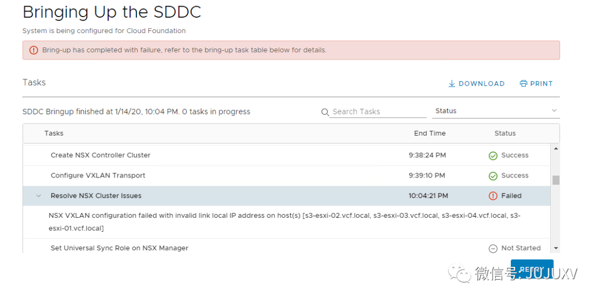Screen dimensions: 597x300
Task: Click the scrollbar down arrow
Action: tap(556, 249)
